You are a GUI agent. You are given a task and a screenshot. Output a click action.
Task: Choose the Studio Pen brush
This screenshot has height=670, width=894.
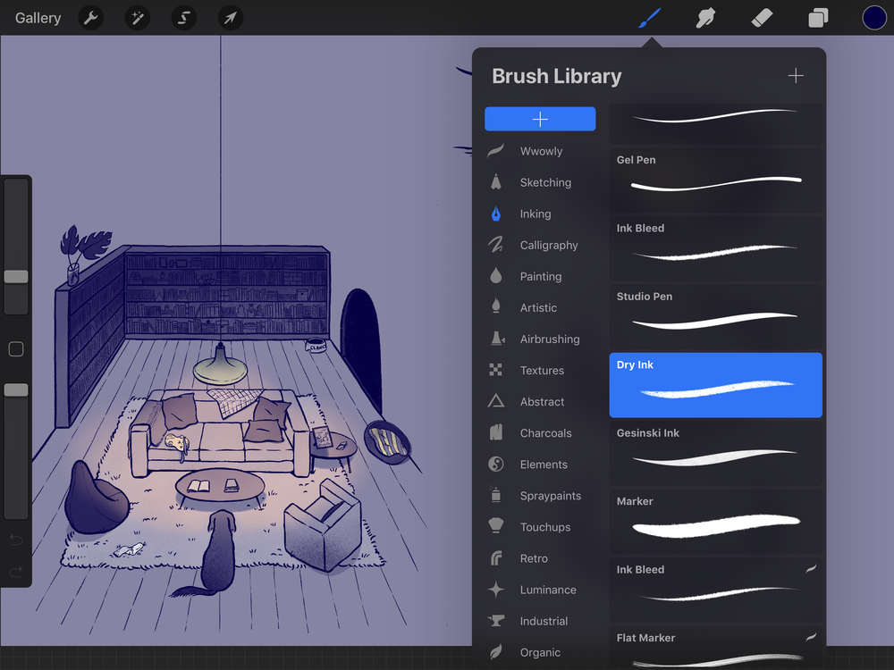[x=715, y=317]
